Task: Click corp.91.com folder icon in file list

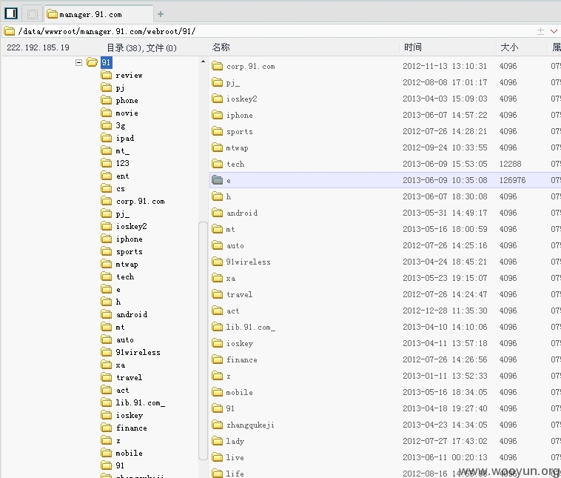Action: tap(217, 66)
